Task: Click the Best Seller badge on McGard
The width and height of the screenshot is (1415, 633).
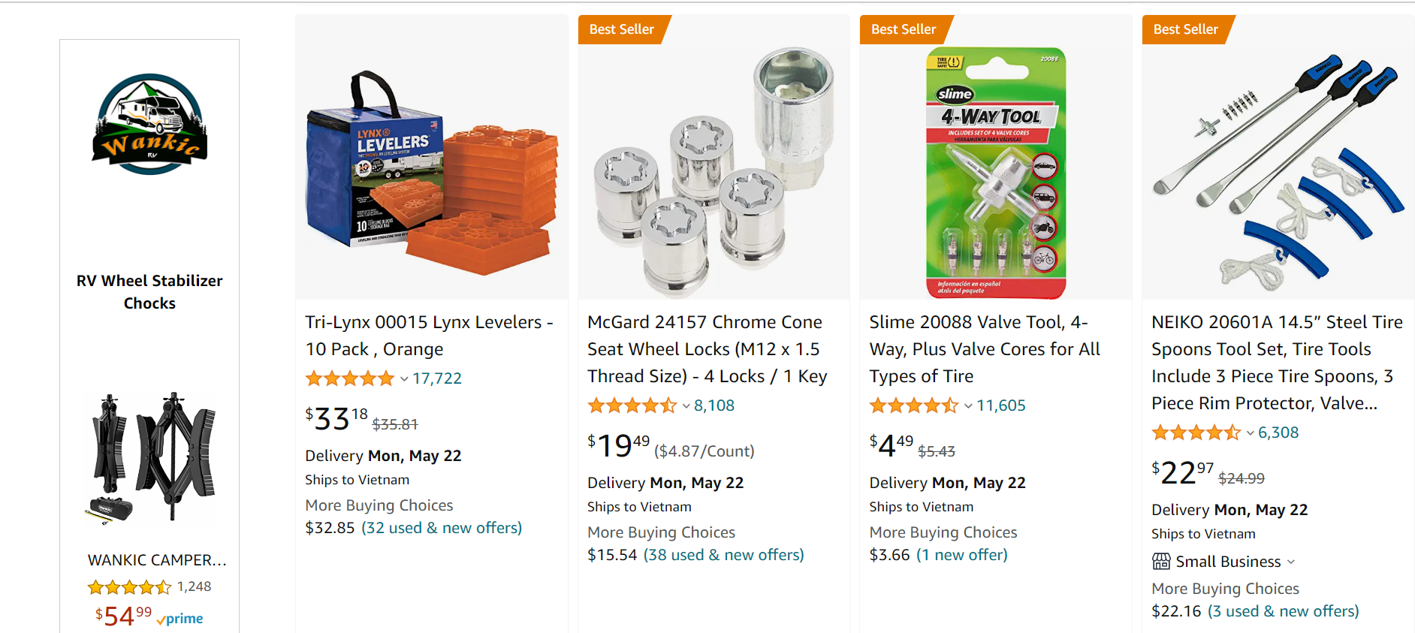Action: tap(621, 29)
